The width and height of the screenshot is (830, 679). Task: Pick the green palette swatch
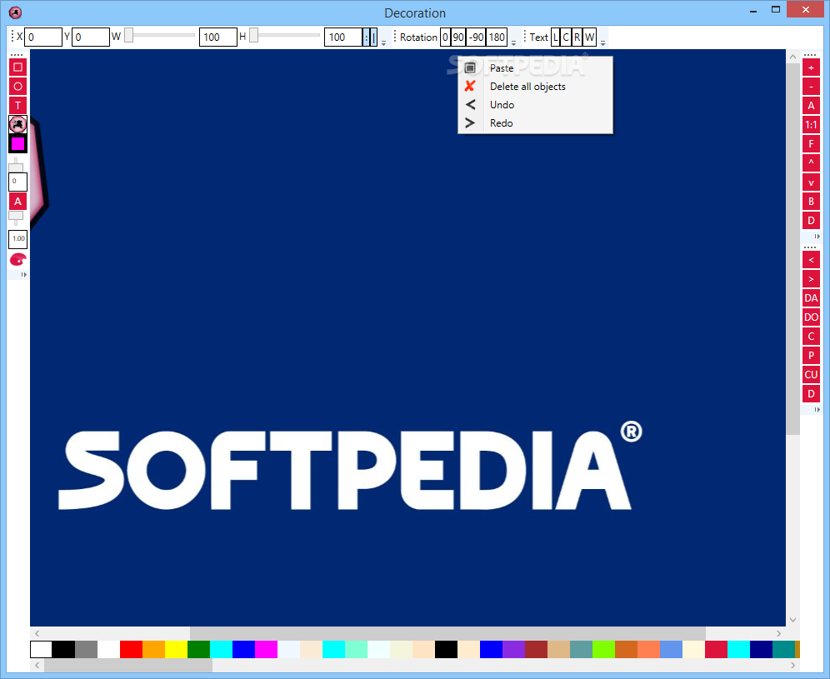(198, 649)
